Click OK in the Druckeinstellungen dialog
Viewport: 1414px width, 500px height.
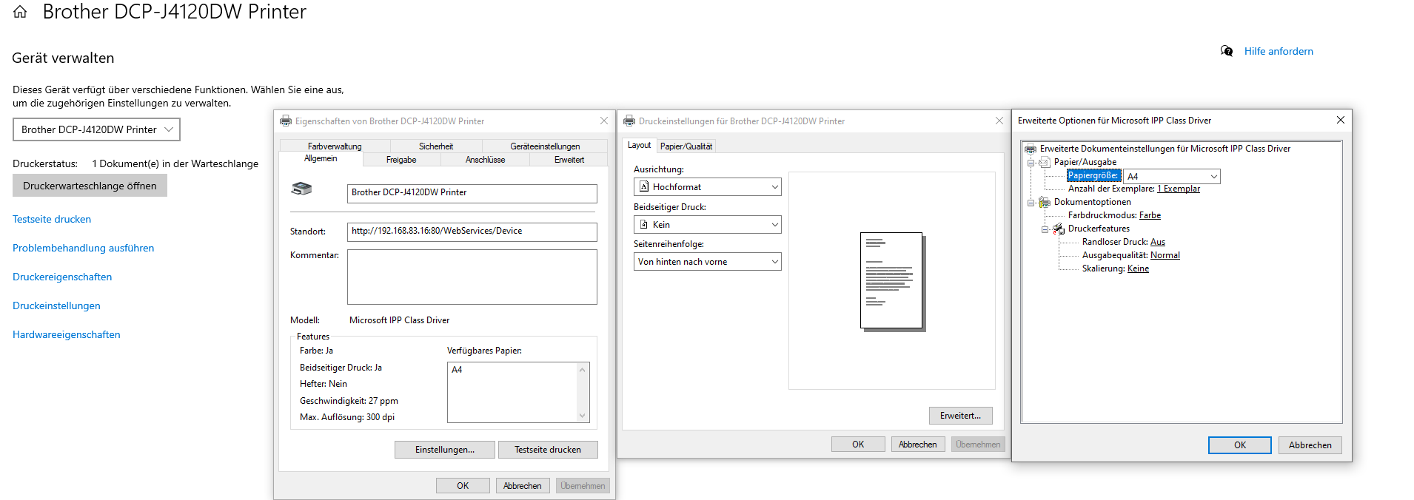click(x=858, y=445)
